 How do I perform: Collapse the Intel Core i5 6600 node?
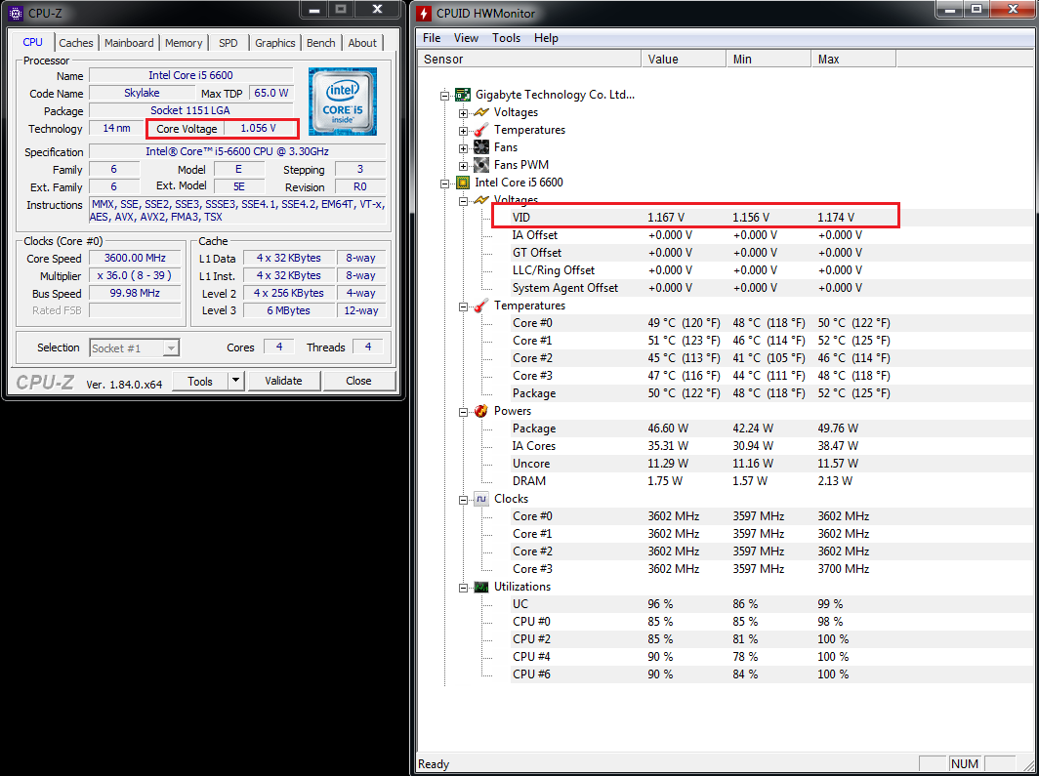tap(445, 184)
